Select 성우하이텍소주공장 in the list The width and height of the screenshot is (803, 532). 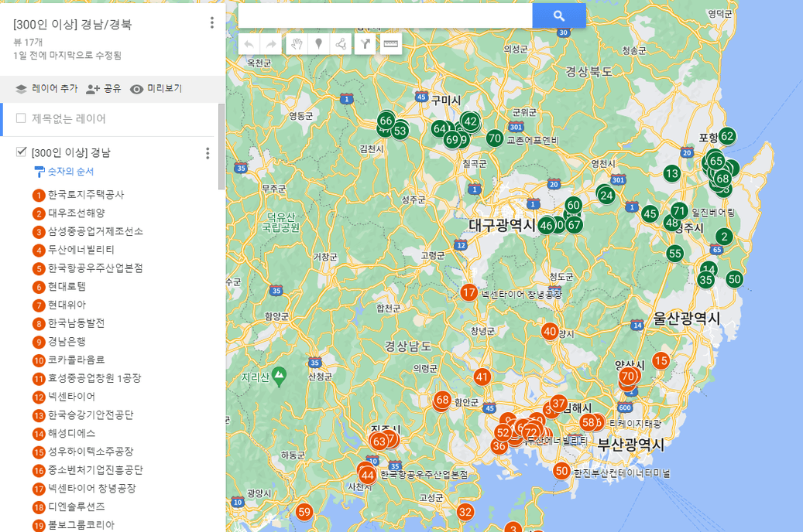coord(91,452)
